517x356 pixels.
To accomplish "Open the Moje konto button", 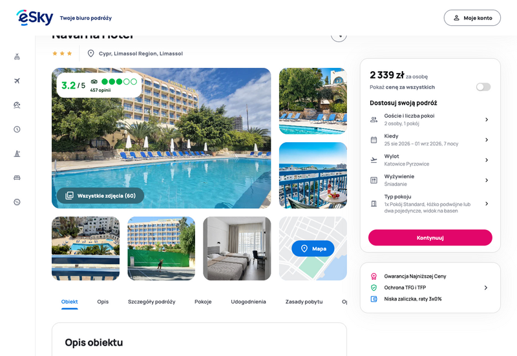I will point(472,18).
